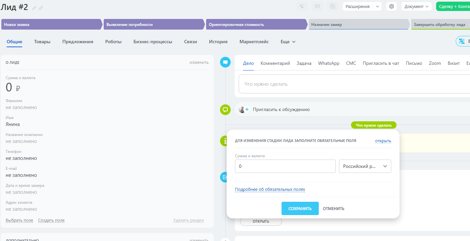
Task: Click the 0 ₽ amount value
Action: tap(13, 87)
